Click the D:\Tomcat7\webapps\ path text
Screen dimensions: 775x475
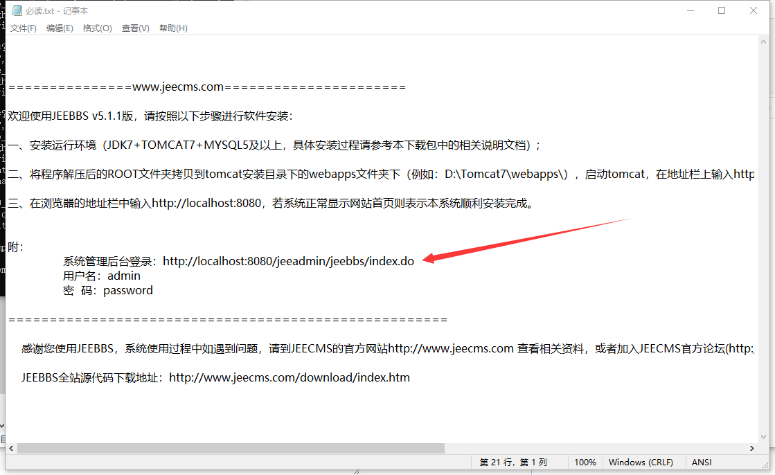pos(506,174)
